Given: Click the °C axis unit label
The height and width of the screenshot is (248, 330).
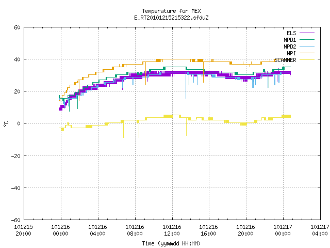Looking at the screenshot, I should (x=6, y=124).
